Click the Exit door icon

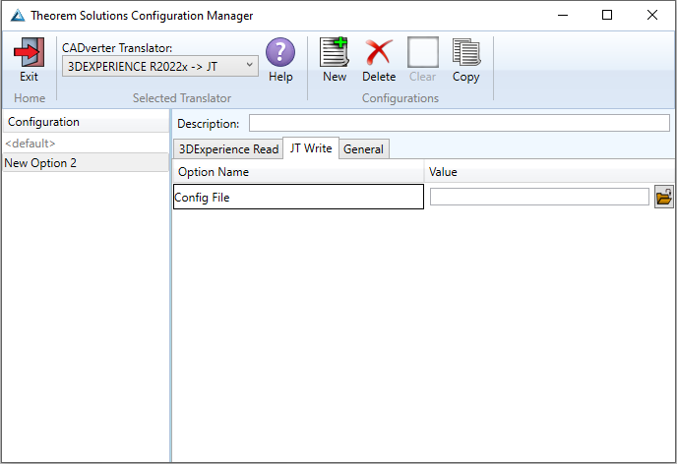(x=29, y=52)
